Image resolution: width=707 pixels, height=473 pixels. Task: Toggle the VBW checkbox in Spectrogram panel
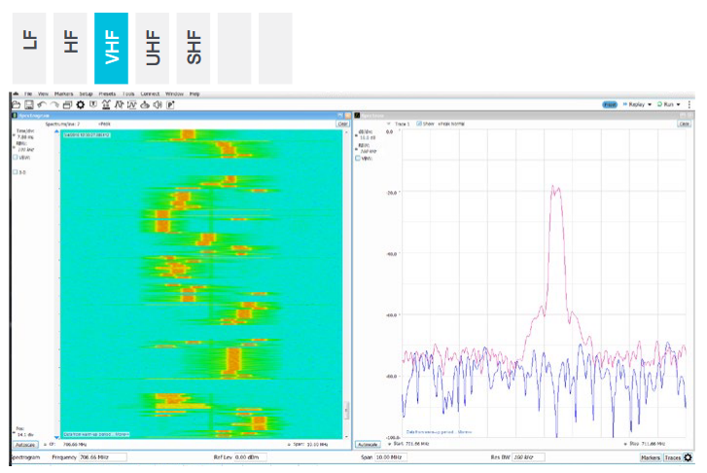click(x=16, y=158)
